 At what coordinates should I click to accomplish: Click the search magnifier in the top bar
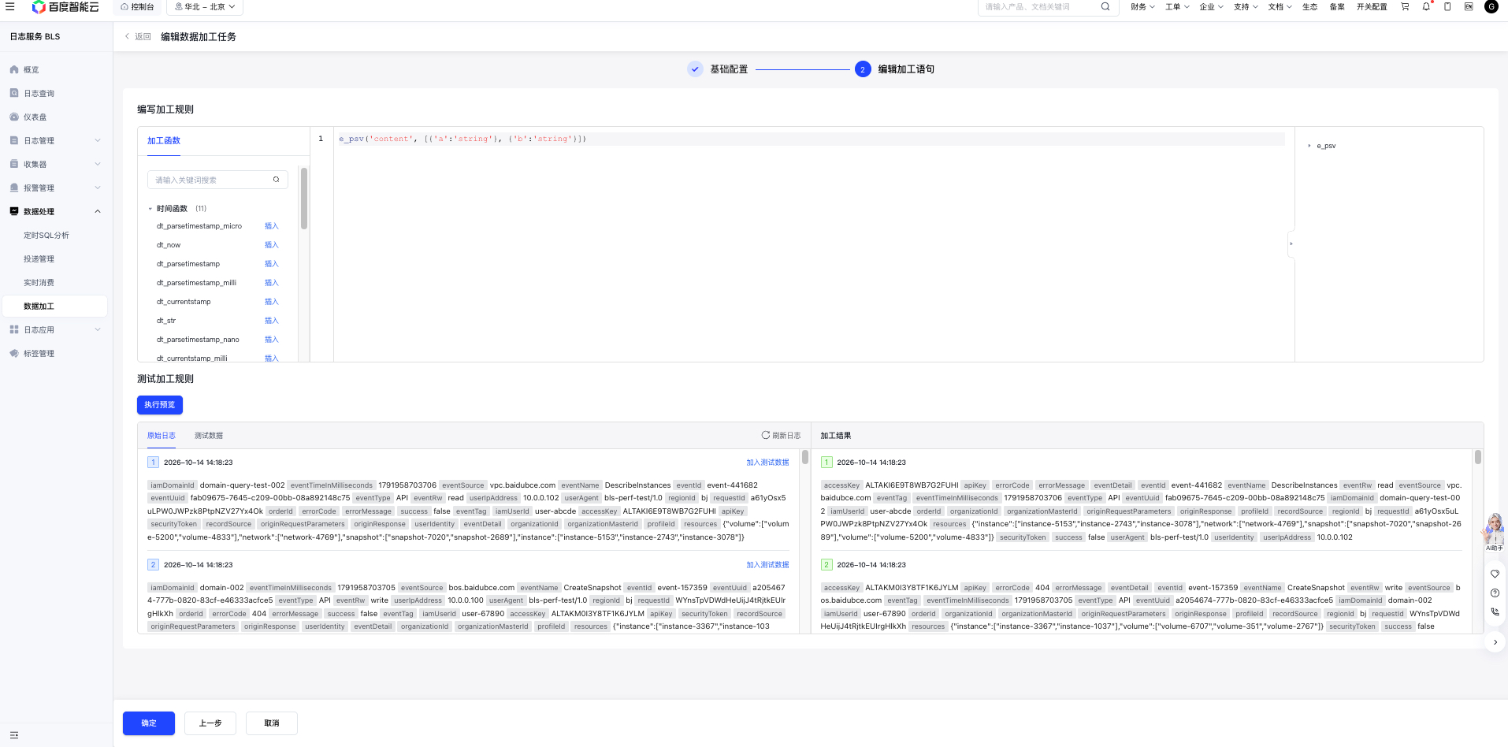coord(1105,6)
